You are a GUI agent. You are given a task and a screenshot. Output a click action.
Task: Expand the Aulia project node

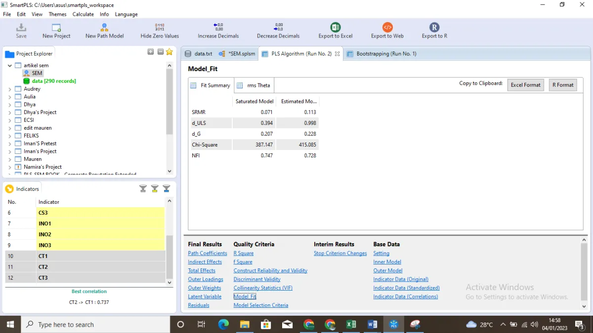point(9,97)
